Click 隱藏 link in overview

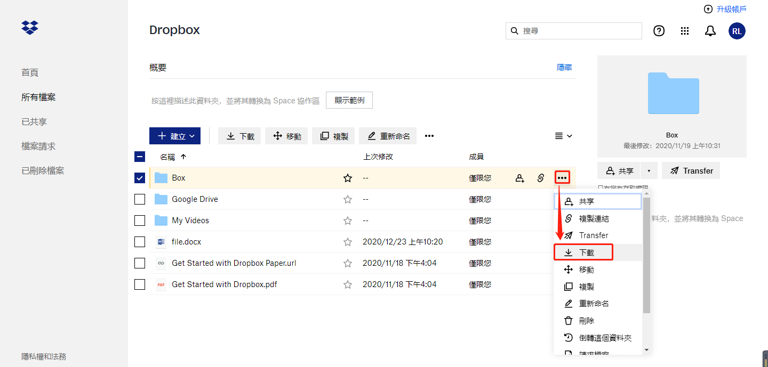tap(564, 67)
